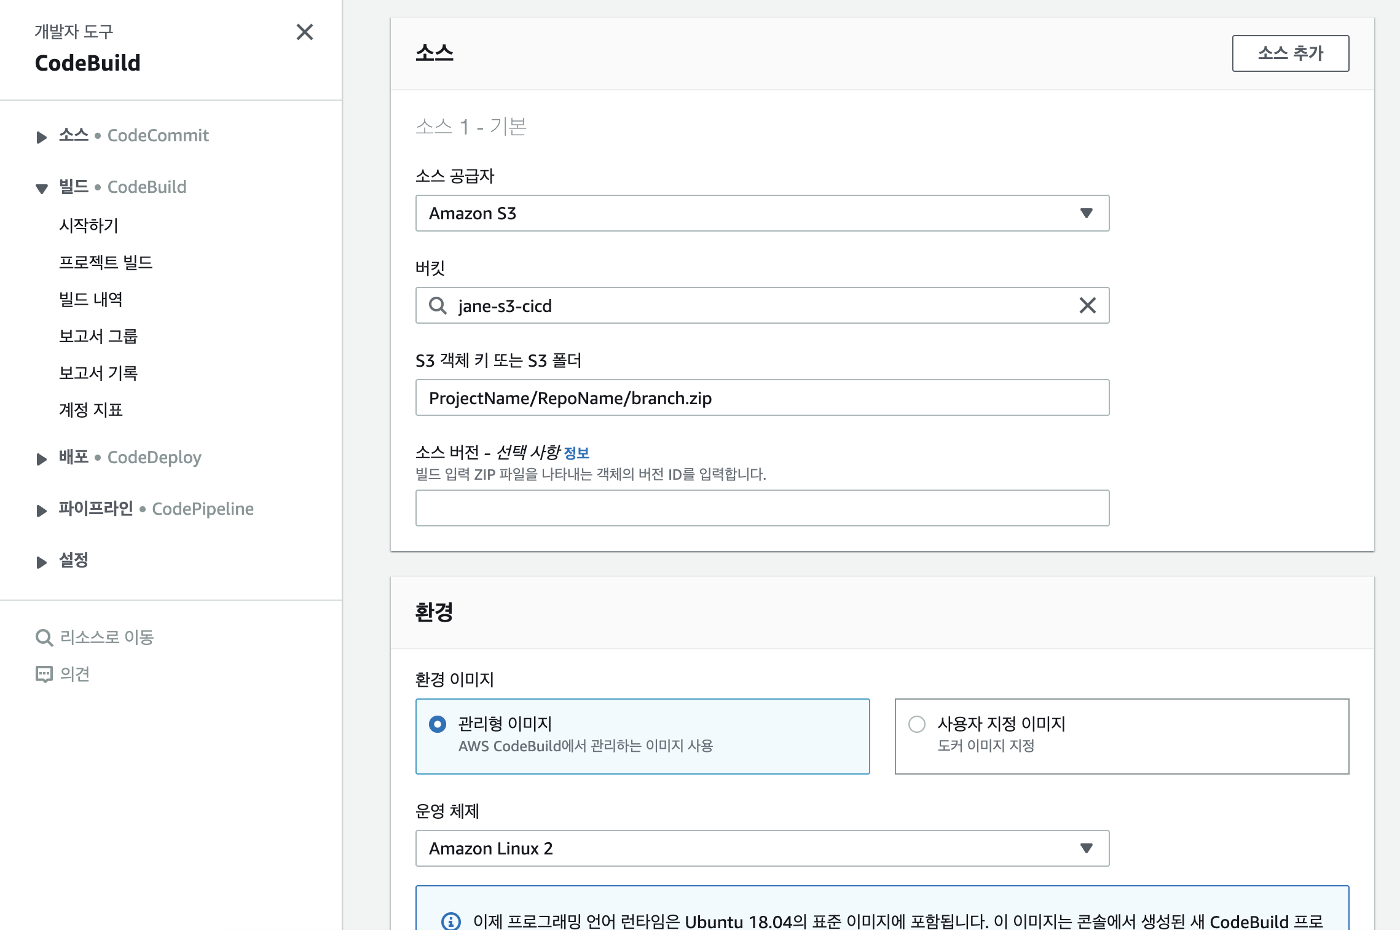1400x930 pixels.
Task: Click the 의견 feedback speech-bubble icon
Action: (44, 674)
